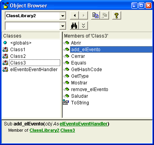This screenshot has width=154, height=145.
Task: Select the ToString member
Action: pos(80,103)
